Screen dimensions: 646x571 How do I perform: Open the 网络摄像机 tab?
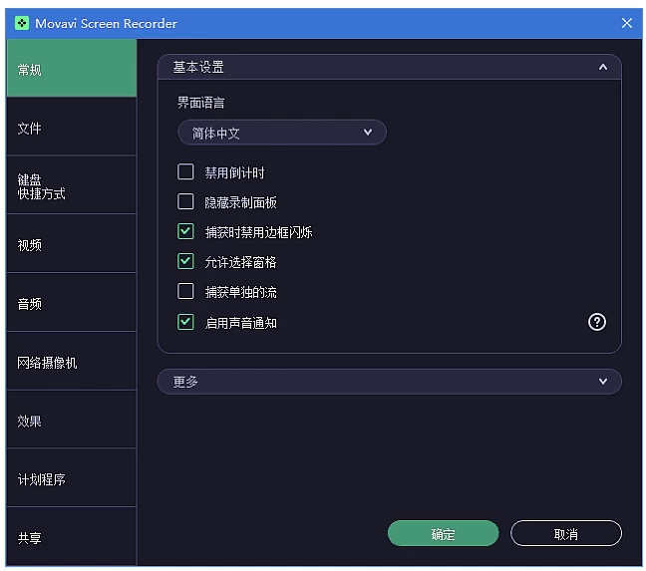tap(71, 363)
